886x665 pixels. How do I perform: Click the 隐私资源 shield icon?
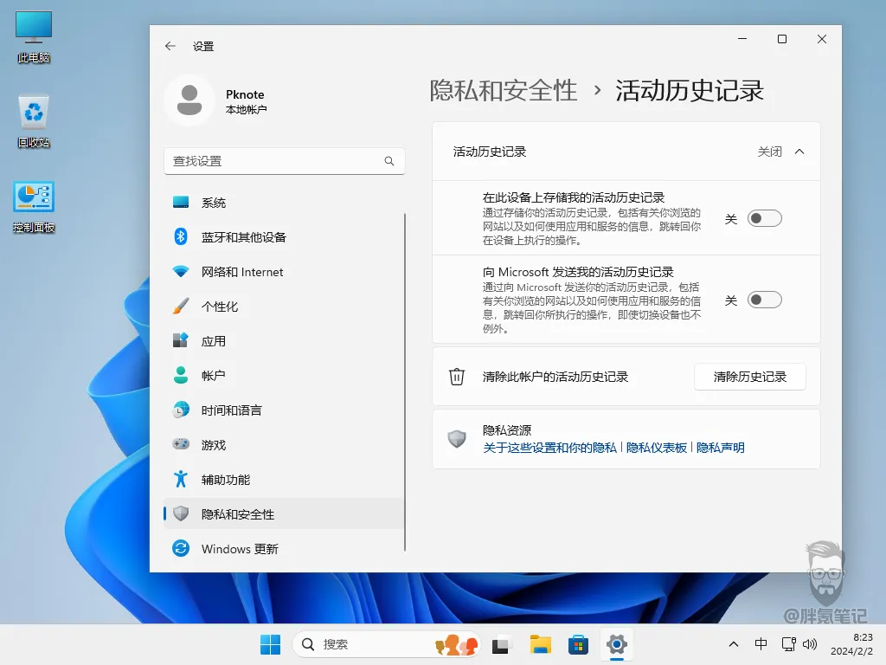[457, 439]
